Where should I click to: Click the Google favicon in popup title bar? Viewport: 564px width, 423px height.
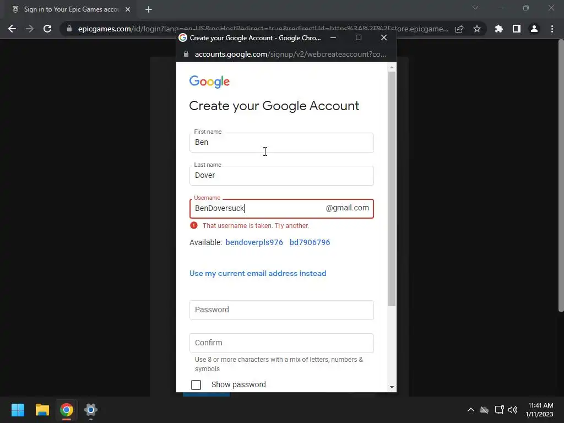(x=183, y=38)
